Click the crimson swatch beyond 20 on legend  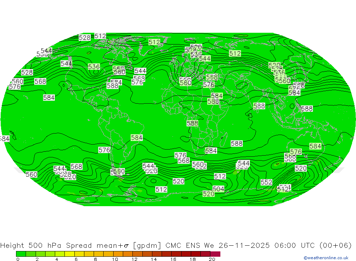(215, 254)
